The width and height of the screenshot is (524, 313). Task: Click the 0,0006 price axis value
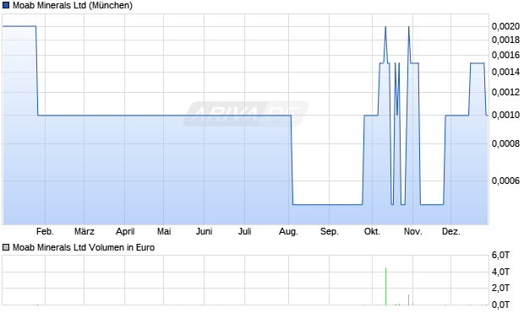(x=505, y=181)
